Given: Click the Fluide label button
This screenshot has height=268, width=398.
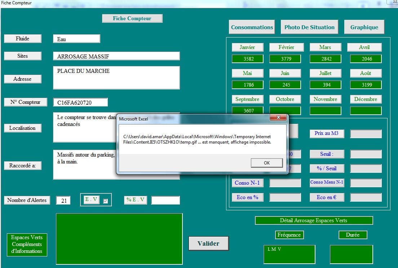Looking at the screenshot, I should pos(23,39).
